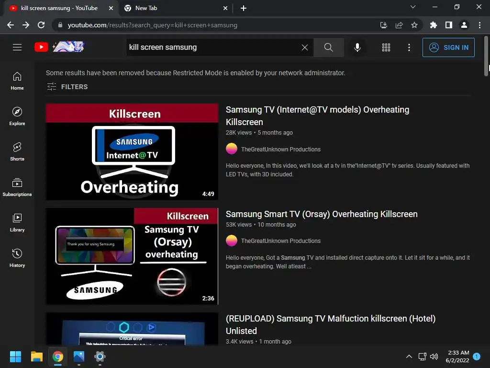
Task: Select the kill screen samsung YouTube tab
Action: pos(59,8)
